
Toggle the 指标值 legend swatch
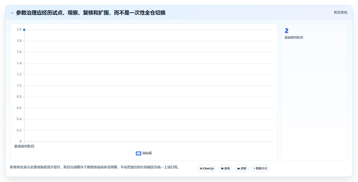(139, 153)
